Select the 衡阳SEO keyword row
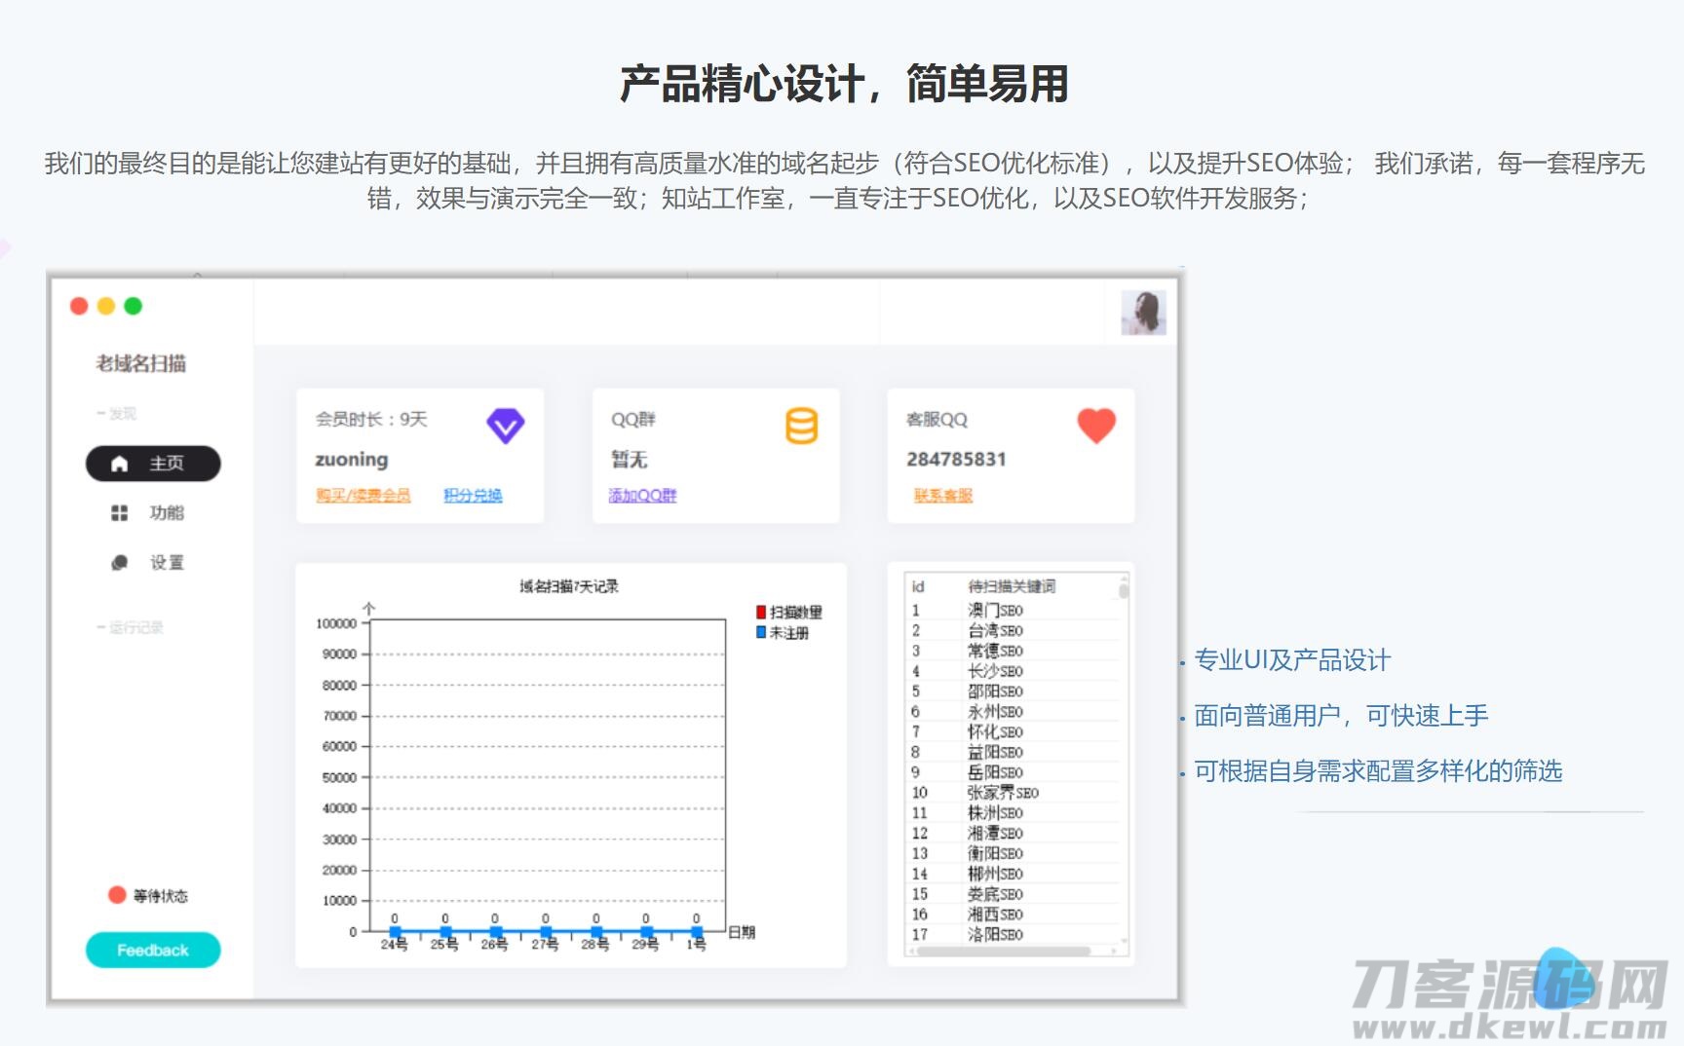The width and height of the screenshot is (1684, 1046). click(x=1012, y=853)
